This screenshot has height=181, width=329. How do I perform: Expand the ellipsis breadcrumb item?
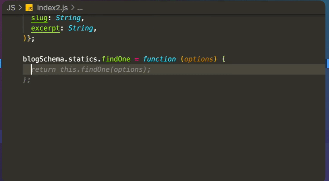[80, 8]
